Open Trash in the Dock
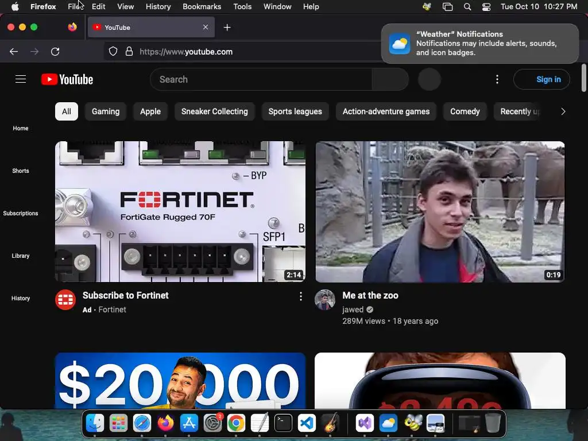This screenshot has width=588, height=441. point(493,423)
